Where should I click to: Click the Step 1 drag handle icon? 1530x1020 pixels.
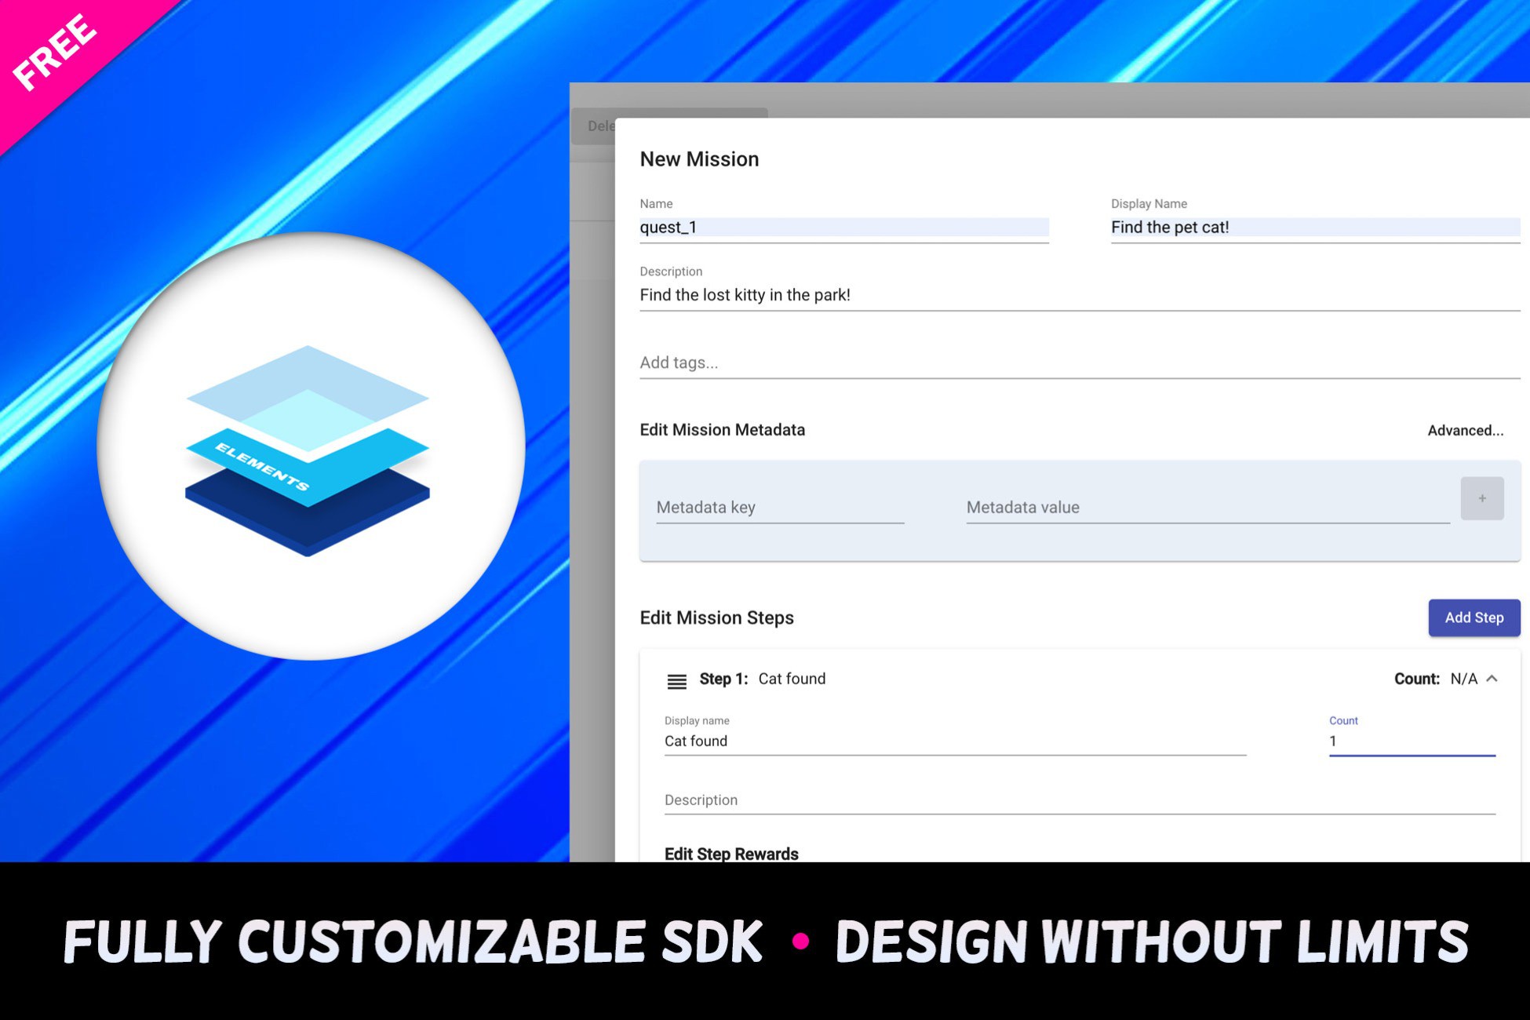[676, 680]
